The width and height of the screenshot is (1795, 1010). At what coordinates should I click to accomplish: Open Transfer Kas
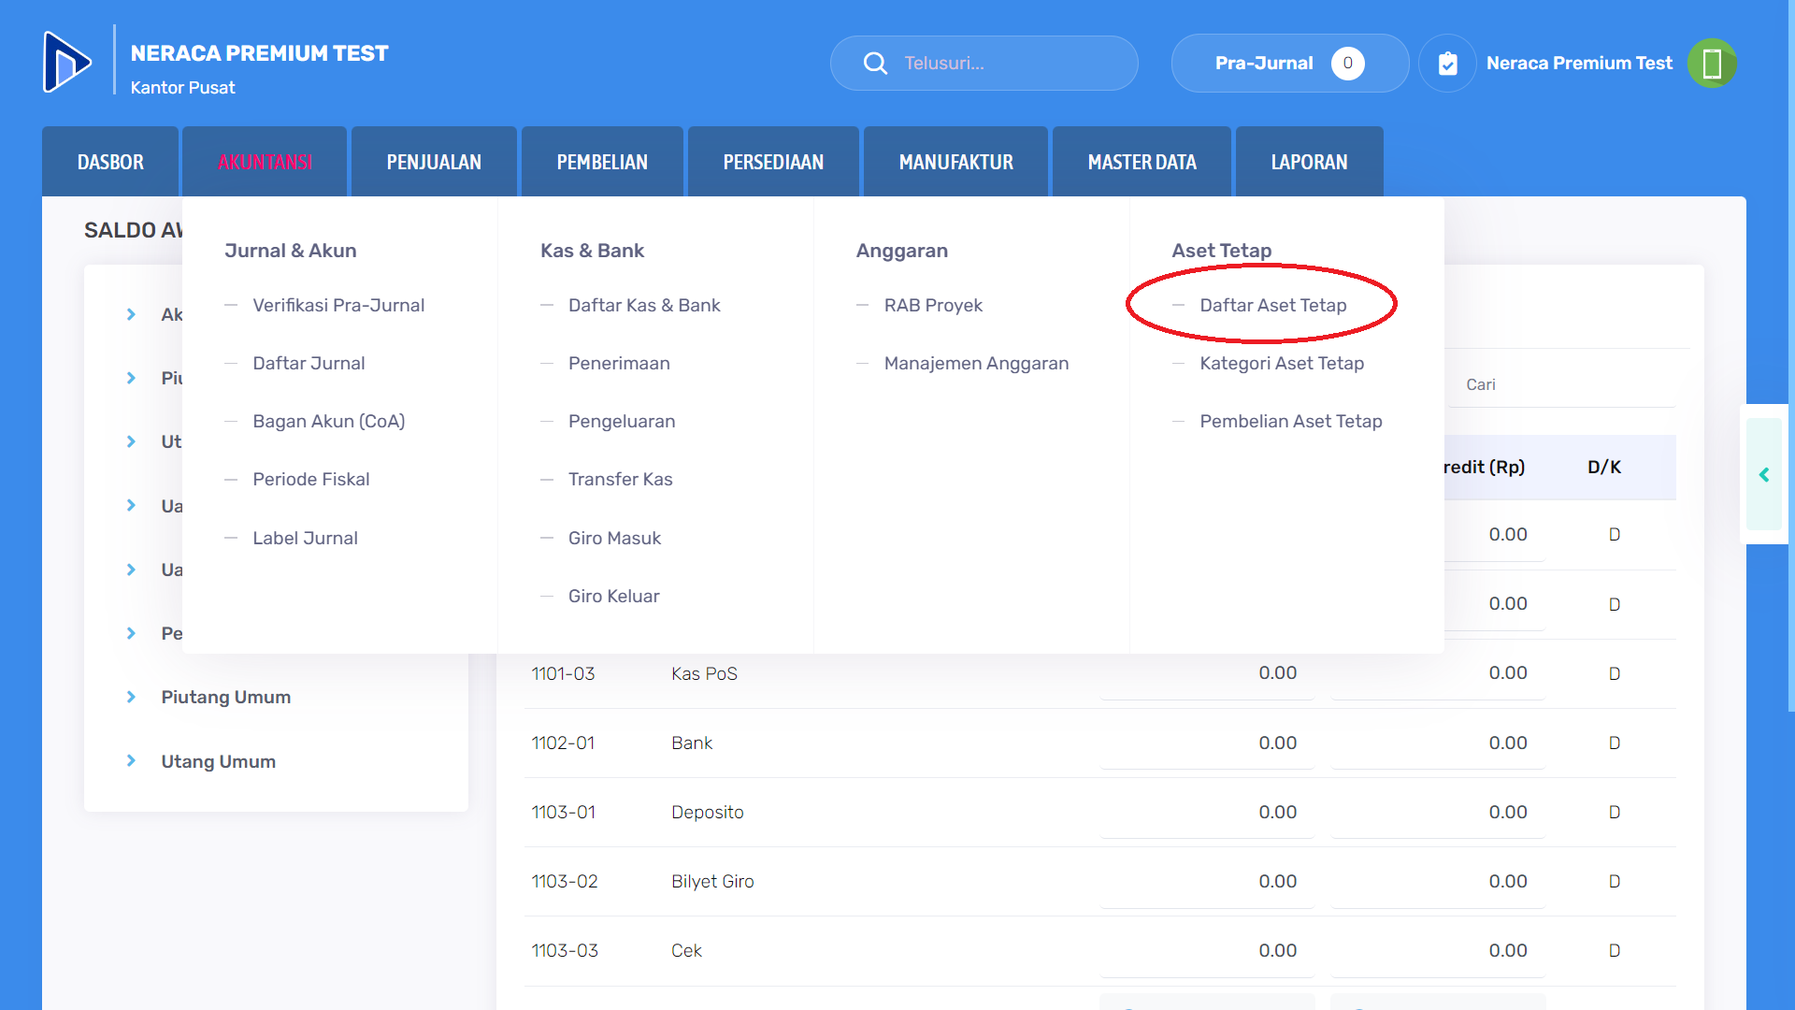coord(621,479)
